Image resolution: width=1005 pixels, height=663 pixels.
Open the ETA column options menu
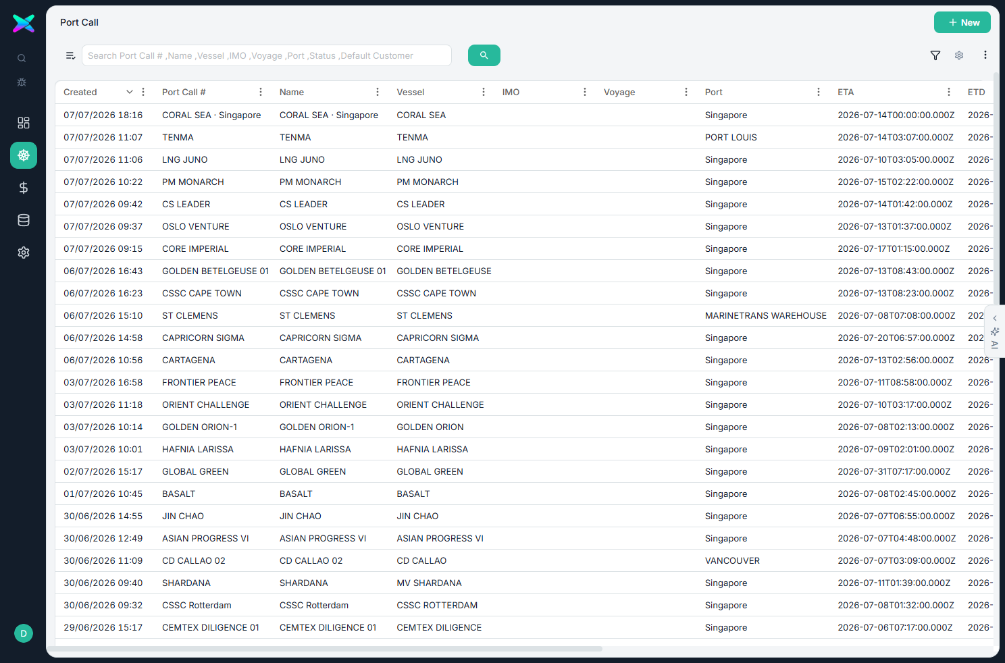tap(949, 92)
